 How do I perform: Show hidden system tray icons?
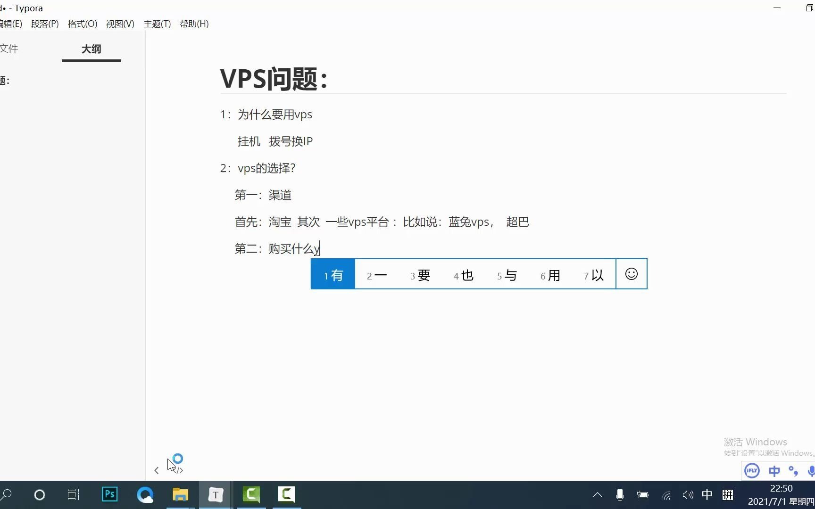[598, 495]
